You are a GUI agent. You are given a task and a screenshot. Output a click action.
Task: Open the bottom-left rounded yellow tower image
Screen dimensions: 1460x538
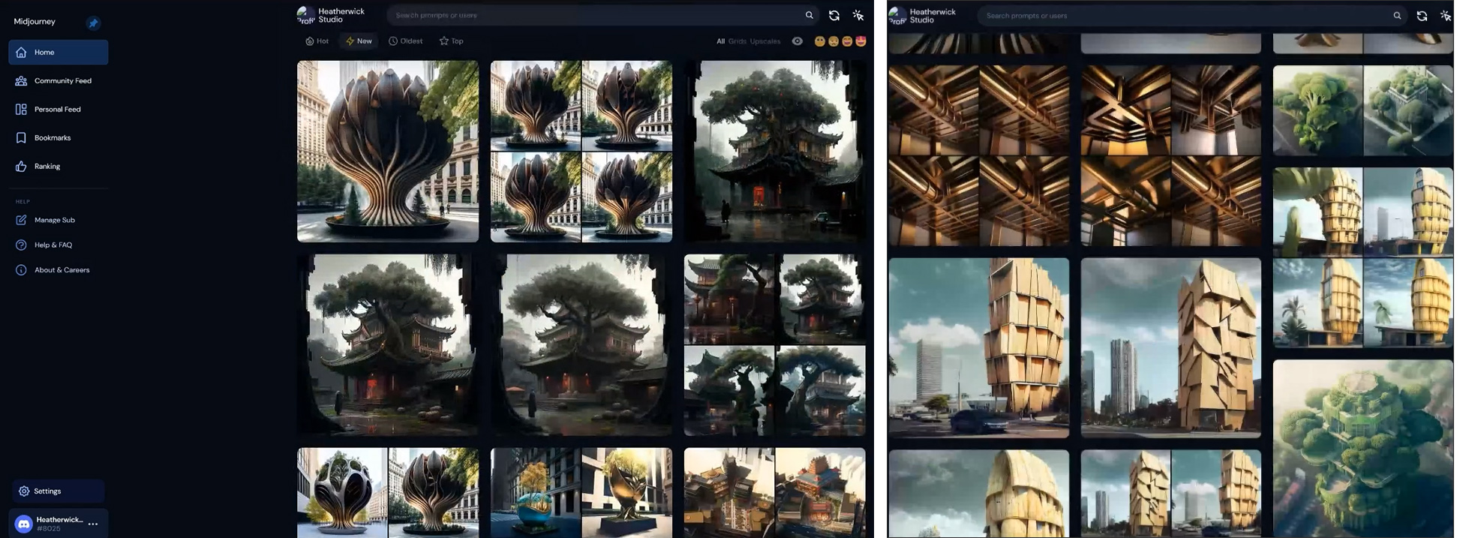point(979,494)
